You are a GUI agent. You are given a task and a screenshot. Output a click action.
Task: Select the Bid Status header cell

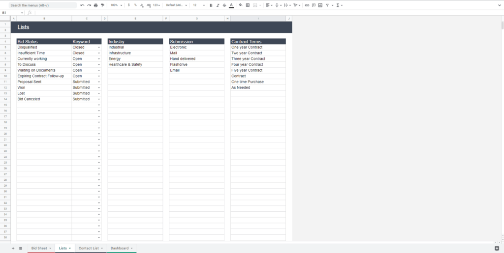point(44,42)
